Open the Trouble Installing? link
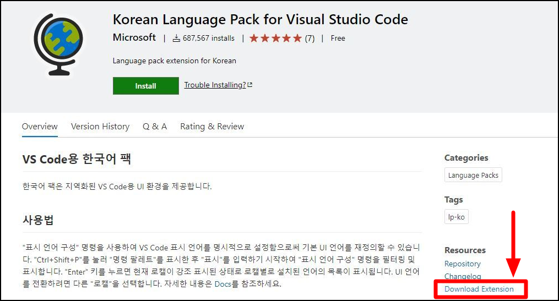 click(215, 85)
